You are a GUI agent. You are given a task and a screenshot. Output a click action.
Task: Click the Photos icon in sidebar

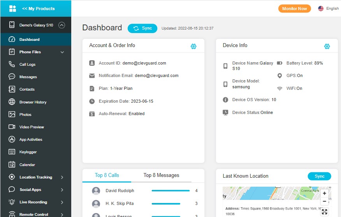tap(12, 114)
